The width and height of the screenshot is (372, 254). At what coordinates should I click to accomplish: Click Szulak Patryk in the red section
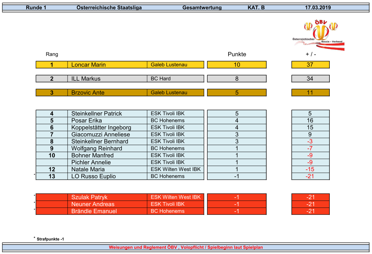[x=89, y=197]
